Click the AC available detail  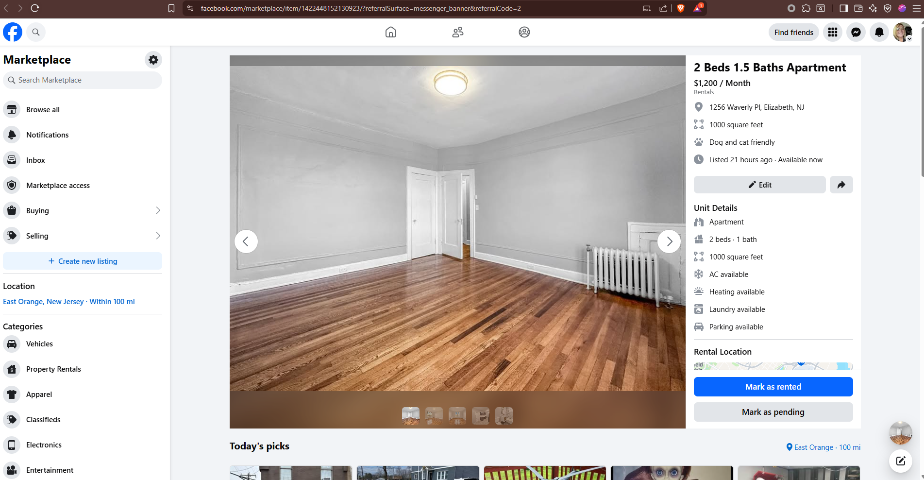coord(729,274)
